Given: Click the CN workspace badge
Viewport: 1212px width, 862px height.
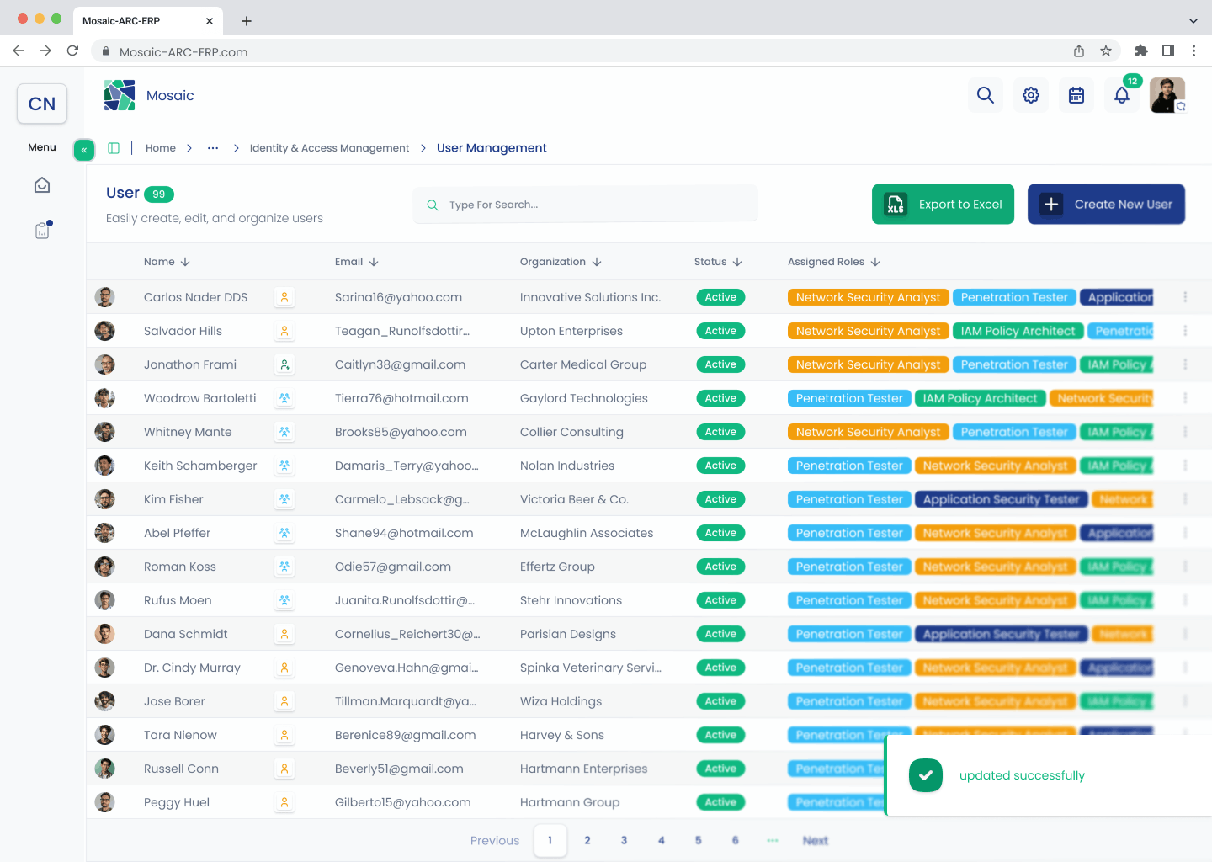Looking at the screenshot, I should pyautogui.click(x=42, y=104).
